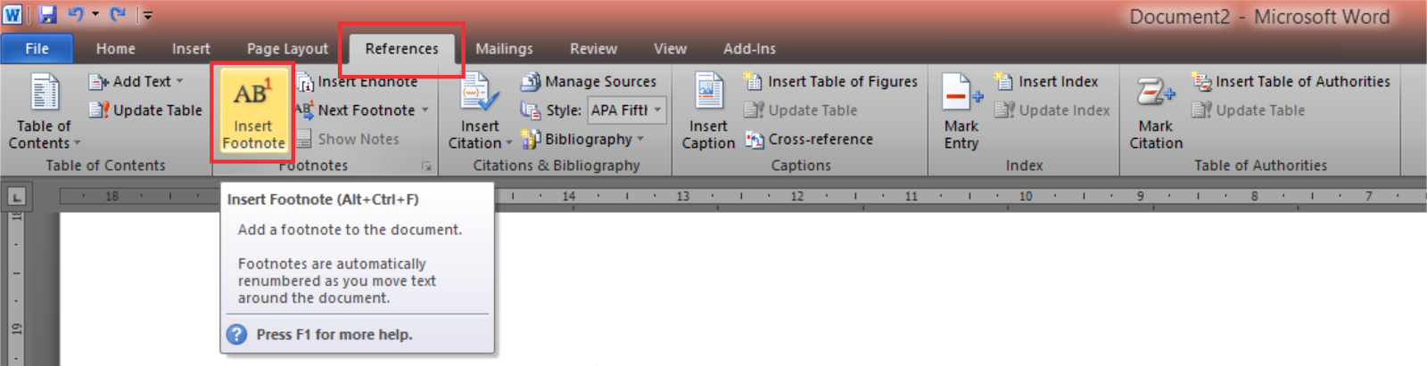Viewport: 1427px width, 366px height.
Task: Switch to the Home tab
Action: pyautogui.click(x=116, y=49)
